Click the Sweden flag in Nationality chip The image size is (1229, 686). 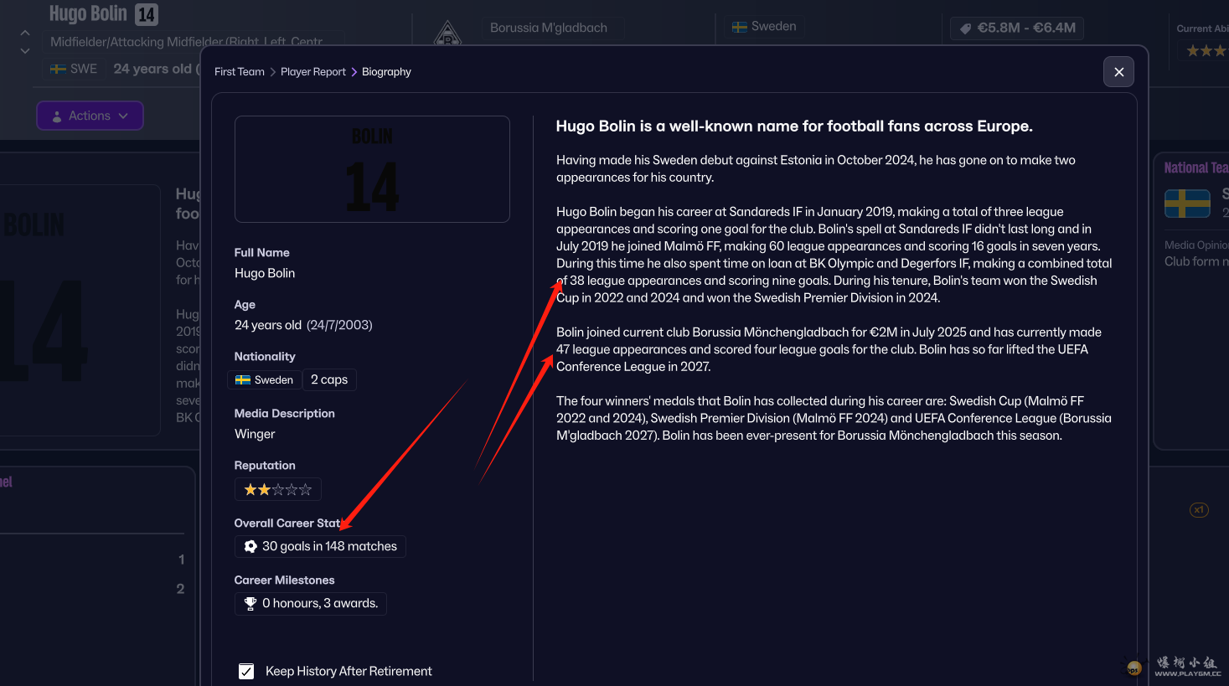point(243,379)
